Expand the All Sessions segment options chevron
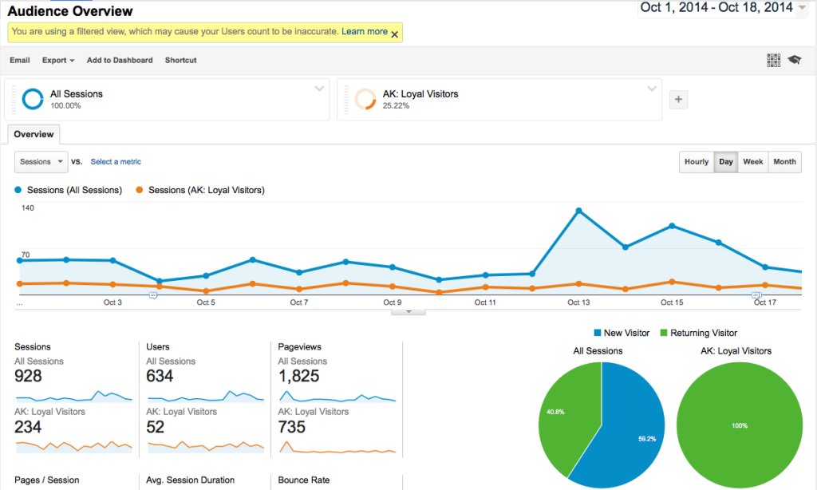 pos(319,89)
